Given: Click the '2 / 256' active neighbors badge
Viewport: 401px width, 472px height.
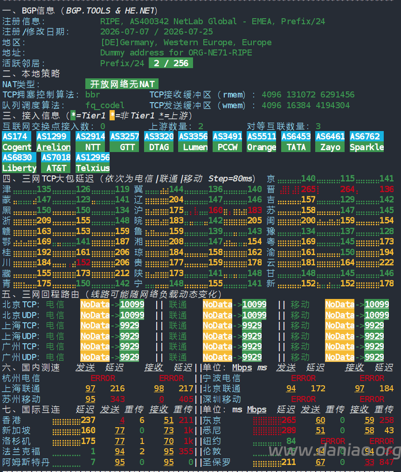Looking at the screenshot, I should pyautogui.click(x=171, y=63).
